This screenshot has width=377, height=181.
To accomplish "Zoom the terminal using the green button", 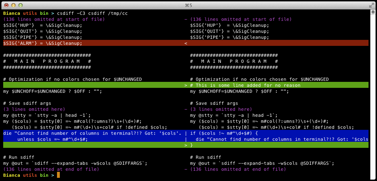I will (21, 5).
